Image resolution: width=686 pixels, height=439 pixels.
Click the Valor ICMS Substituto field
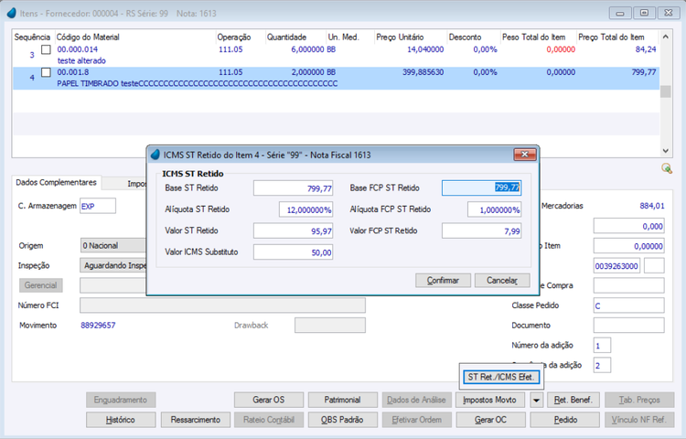tap(293, 252)
